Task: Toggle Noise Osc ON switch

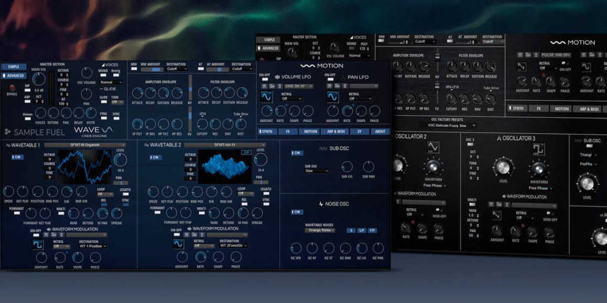Action: 297,212
